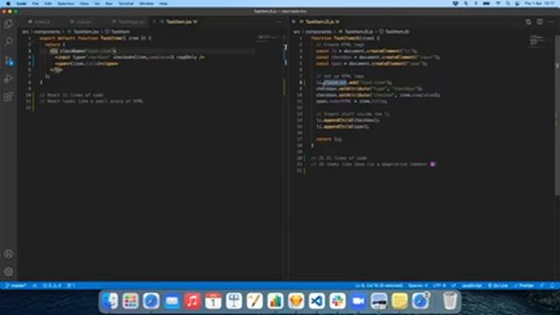Open more actions menu of left editor group

278,22
